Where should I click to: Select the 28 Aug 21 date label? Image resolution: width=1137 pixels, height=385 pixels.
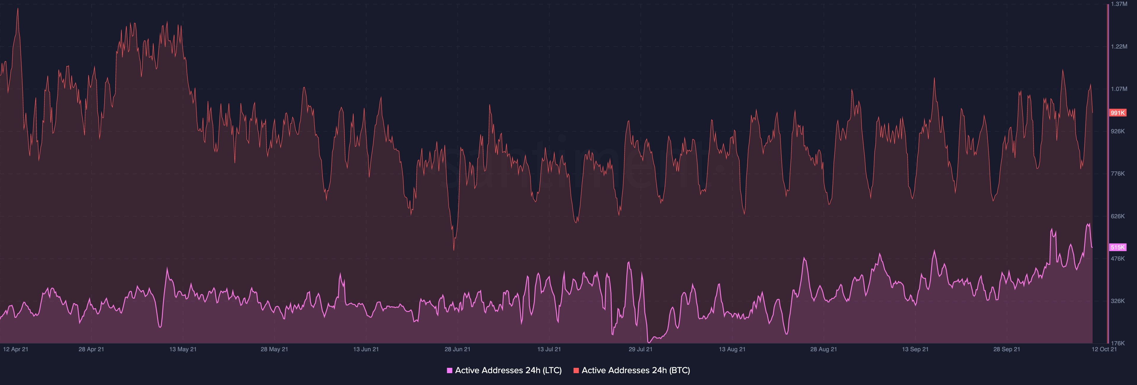tap(823, 349)
